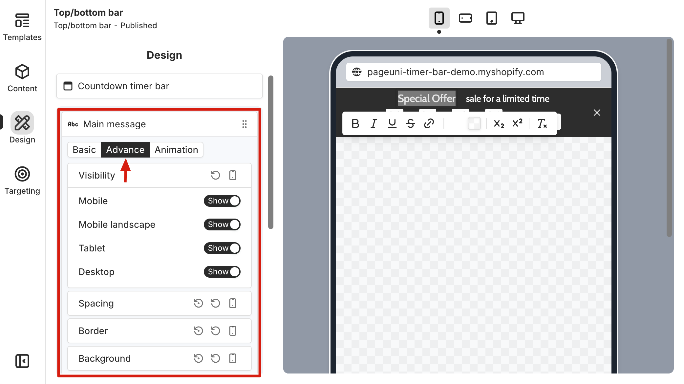Close the timer bar preview
This screenshot has width=684, height=384.
coord(597,113)
